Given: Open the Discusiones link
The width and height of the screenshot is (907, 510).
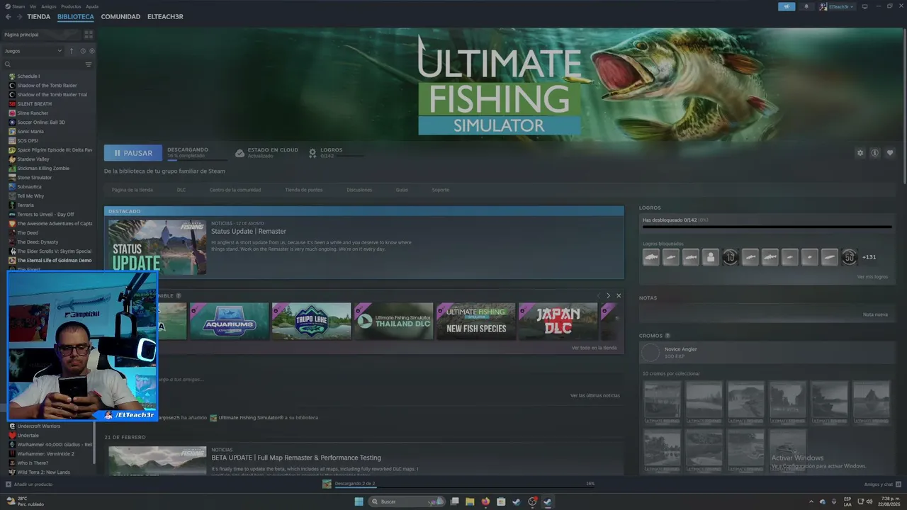Looking at the screenshot, I should 359,190.
